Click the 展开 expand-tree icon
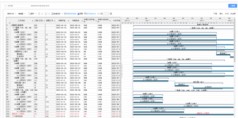This screenshot has height=118, width=238. click(30, 13)
